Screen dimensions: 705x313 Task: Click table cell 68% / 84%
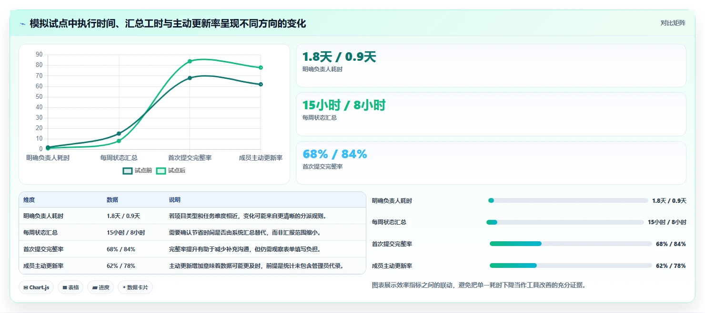coord(121,249)
